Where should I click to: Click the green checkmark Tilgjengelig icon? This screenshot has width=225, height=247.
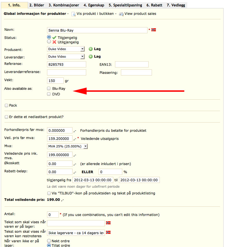(54, 38)
